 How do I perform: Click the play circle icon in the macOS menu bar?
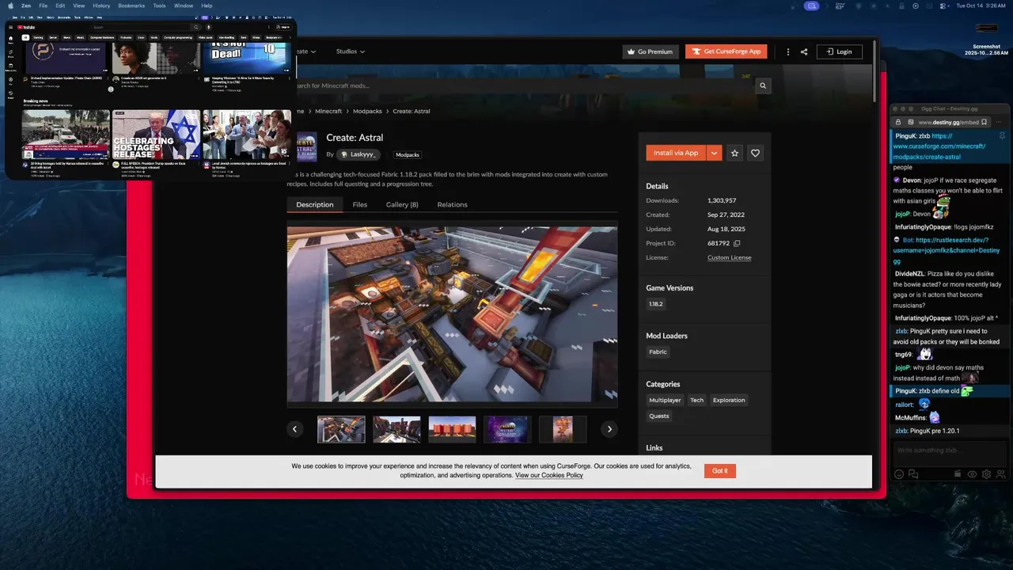pyautogui.click(x=916, y=6)
